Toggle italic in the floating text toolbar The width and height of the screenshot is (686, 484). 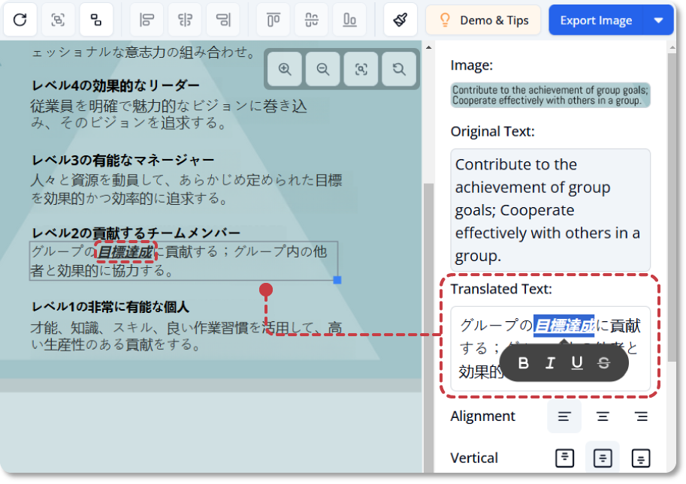[x=550, y=363]
